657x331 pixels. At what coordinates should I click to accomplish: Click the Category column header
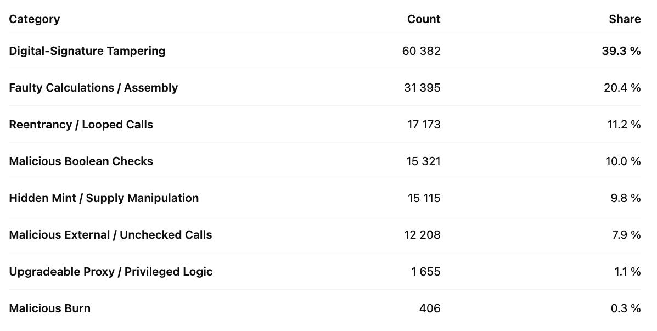(34, 19)
